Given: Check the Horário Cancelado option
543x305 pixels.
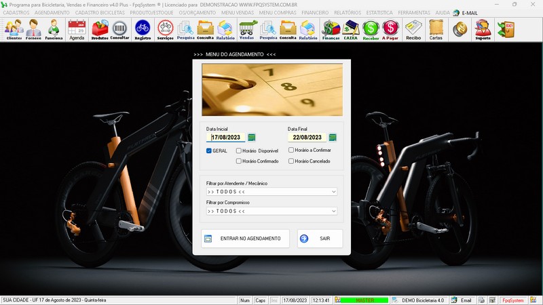Looking at the screenshot, I should click(291, 161).
